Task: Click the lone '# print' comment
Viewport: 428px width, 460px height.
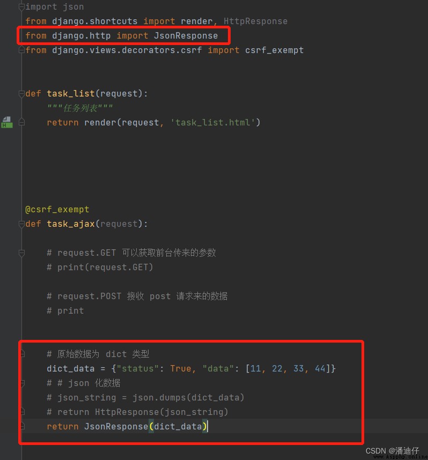Action: [x=65, y=310]
